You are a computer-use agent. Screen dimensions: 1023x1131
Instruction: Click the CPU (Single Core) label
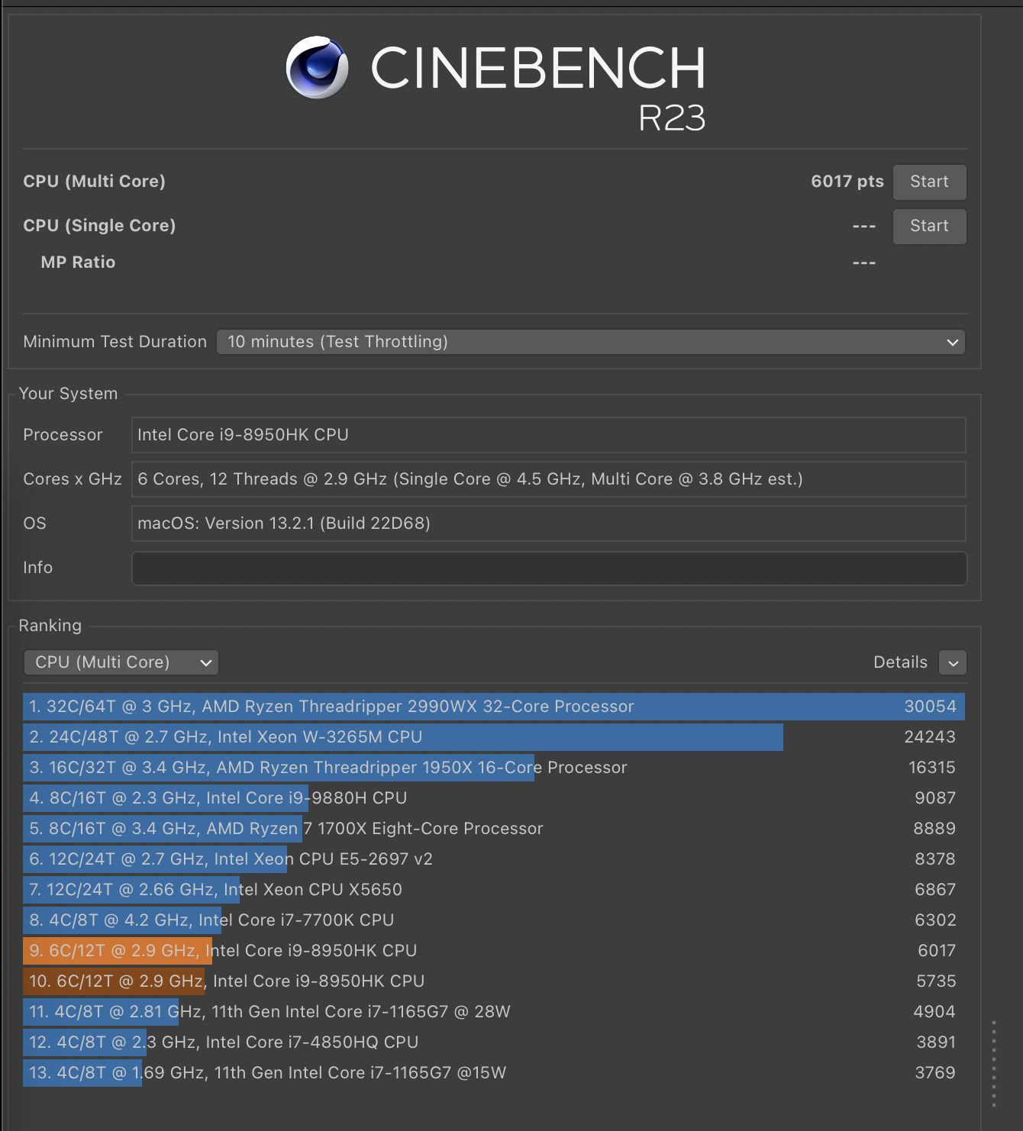click(x=100, y=226)
